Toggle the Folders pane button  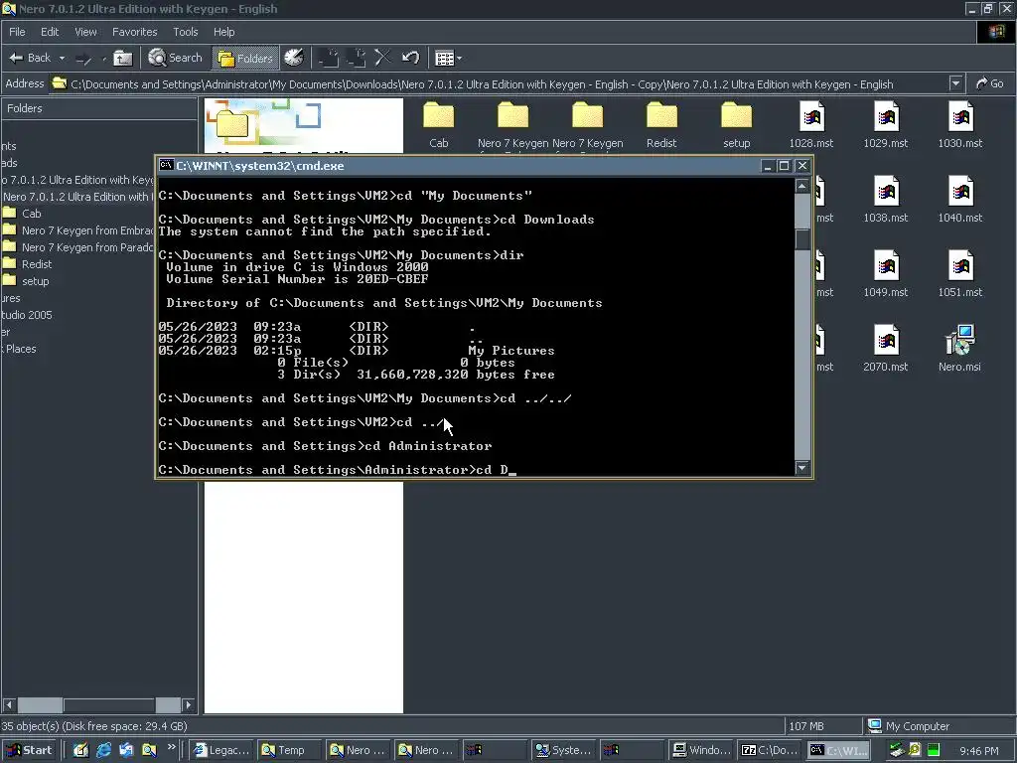245,59
